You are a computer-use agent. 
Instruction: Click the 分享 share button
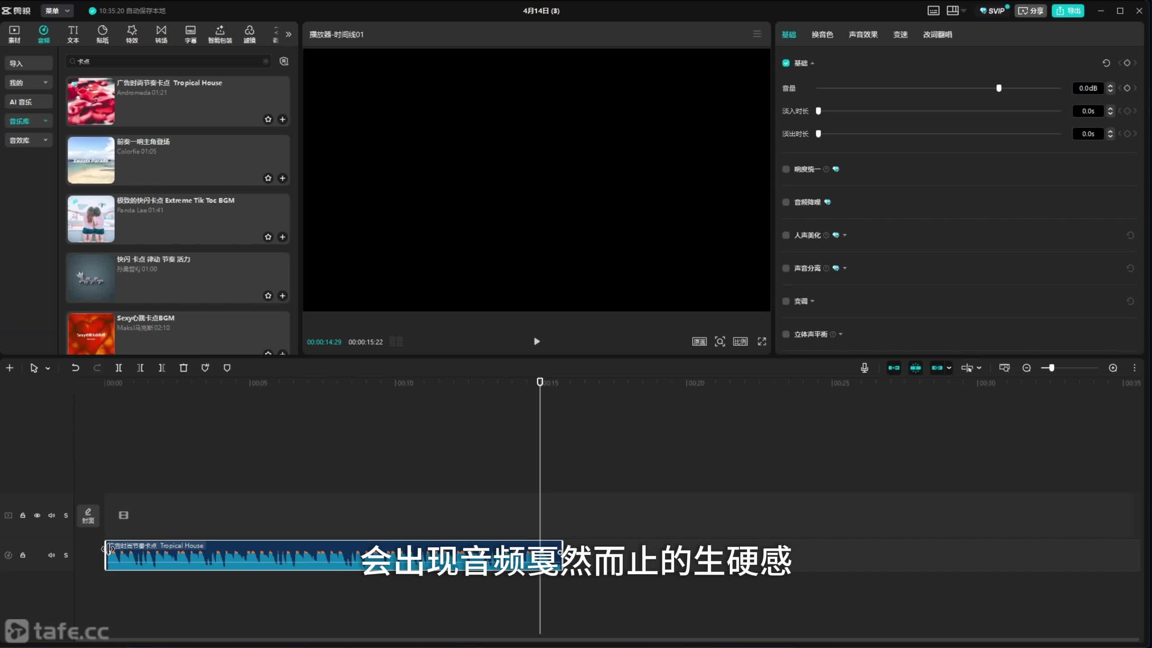[1030, 11]
